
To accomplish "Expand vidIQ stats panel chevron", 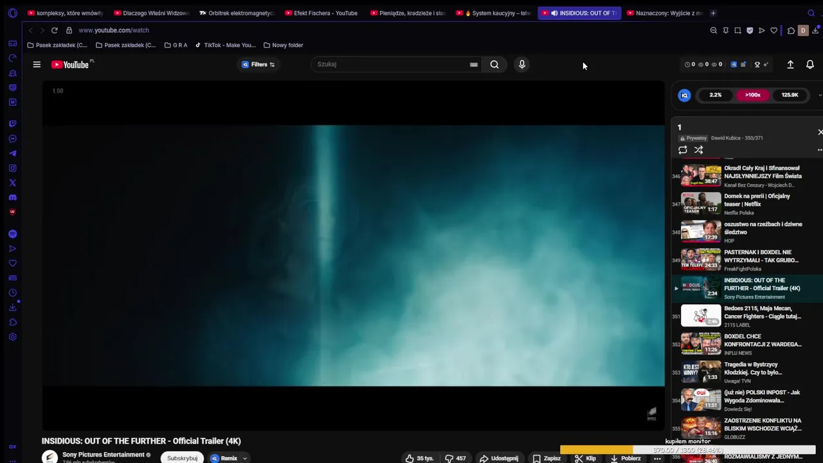I will point(820,95).
